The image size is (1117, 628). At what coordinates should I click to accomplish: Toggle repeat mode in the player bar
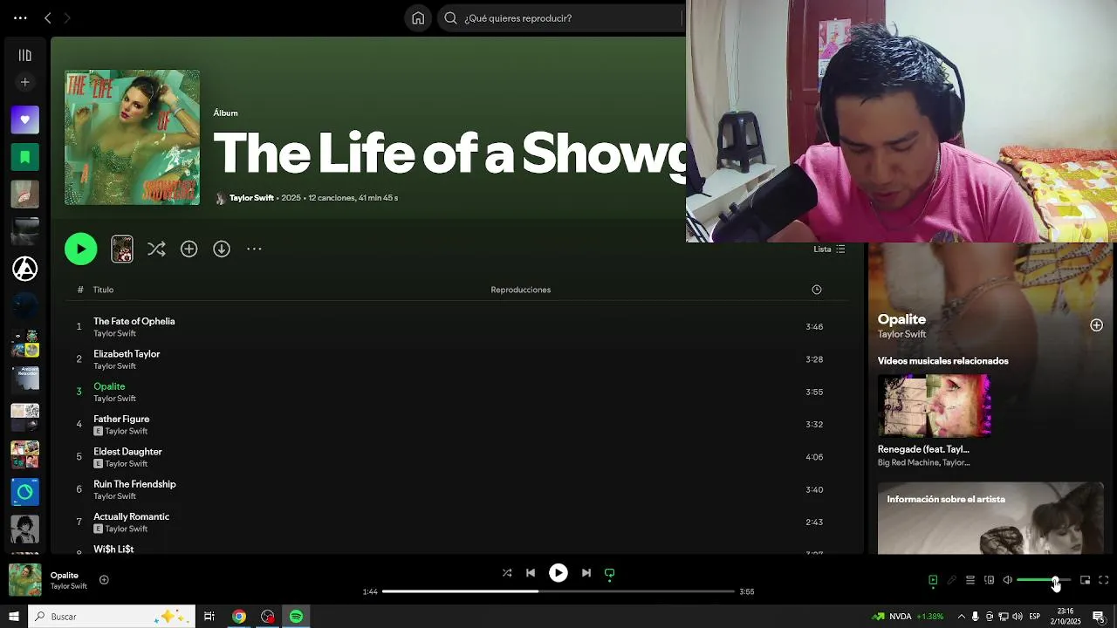click(x=610, y=573)
